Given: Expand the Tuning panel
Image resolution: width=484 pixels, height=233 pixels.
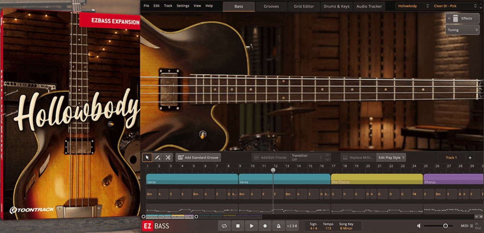Looking at the screenshot, I should [462, 30].
